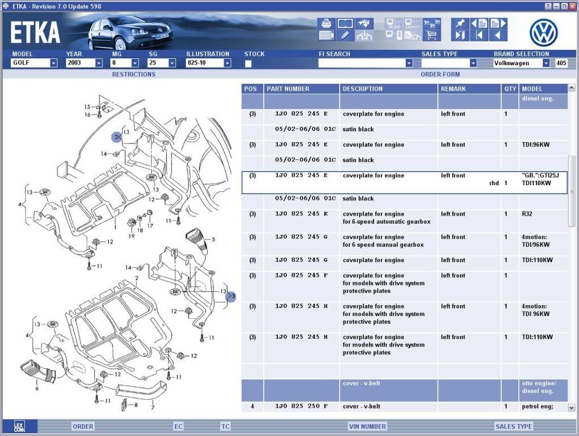579x436 pixels.
Task: Click the printer icon in the toolbar
Action: [326, 24]
